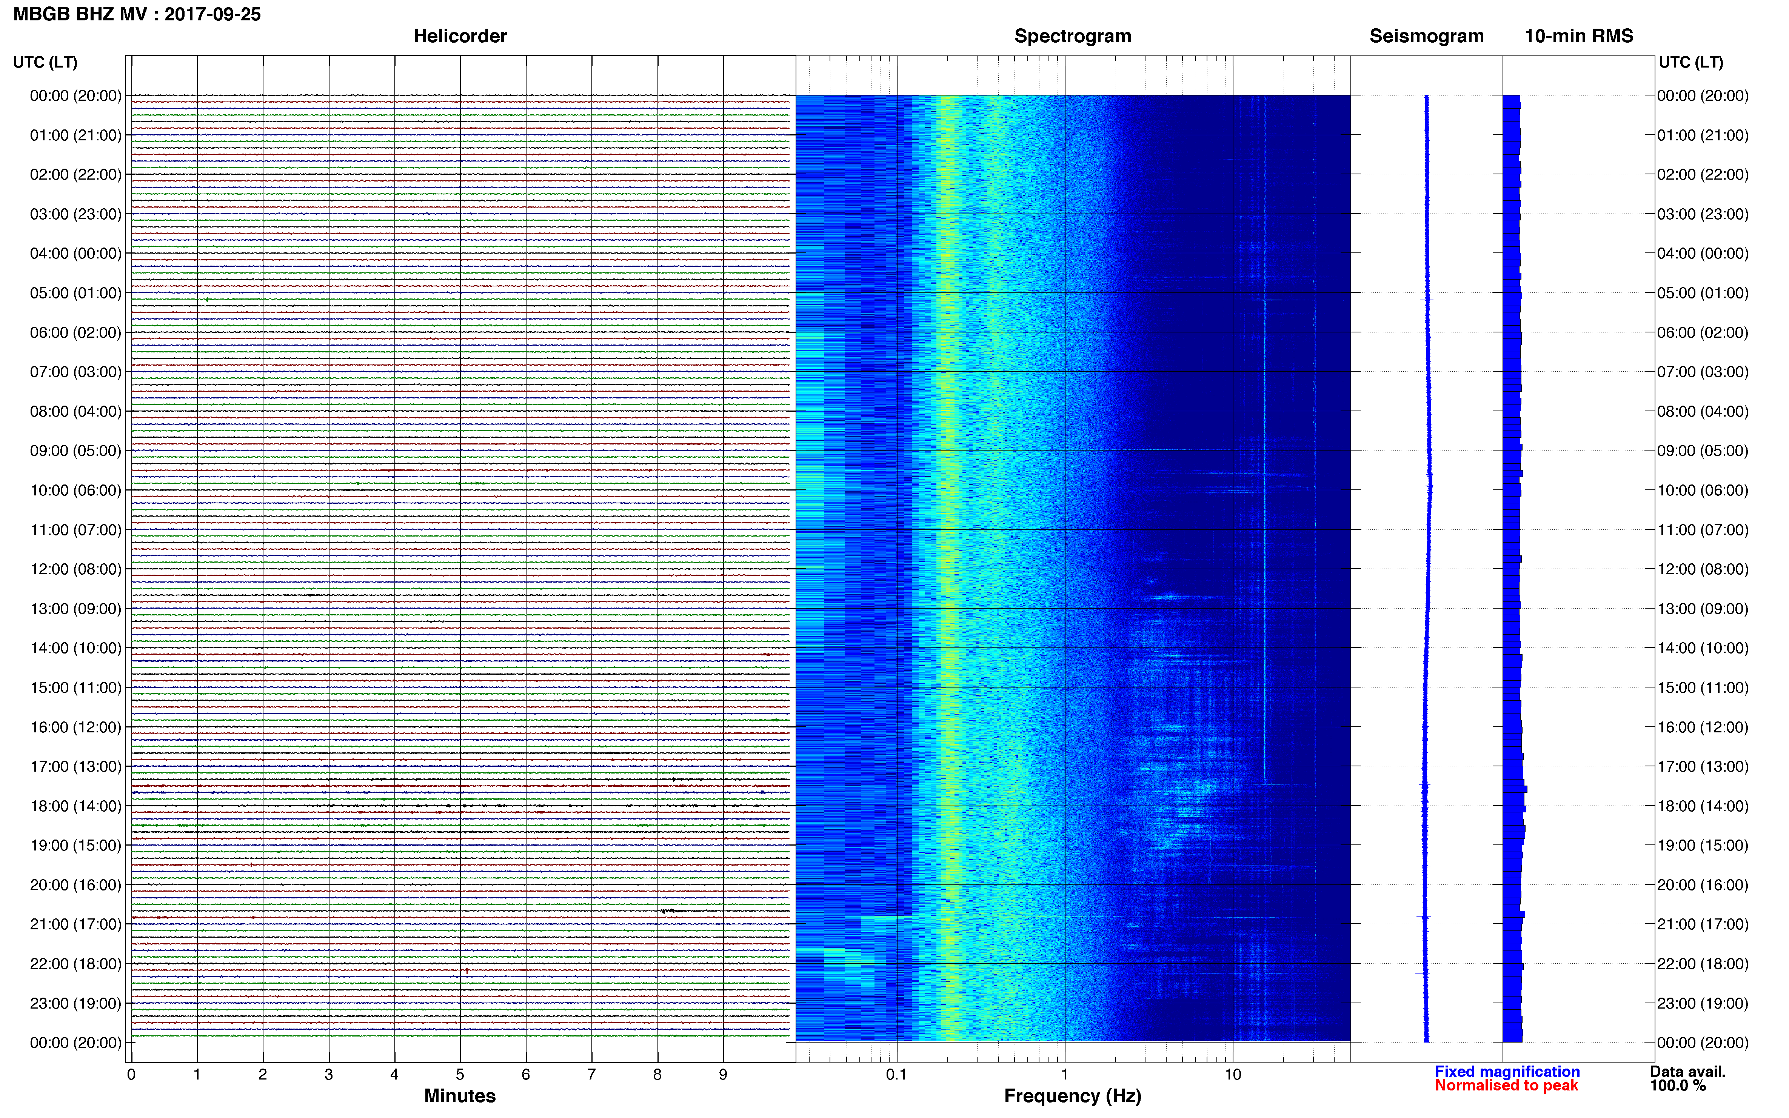Click the "Seismogram" panel heading
The width and height of the screenshot is (1789, 1118).
[x=1426, y=36]
